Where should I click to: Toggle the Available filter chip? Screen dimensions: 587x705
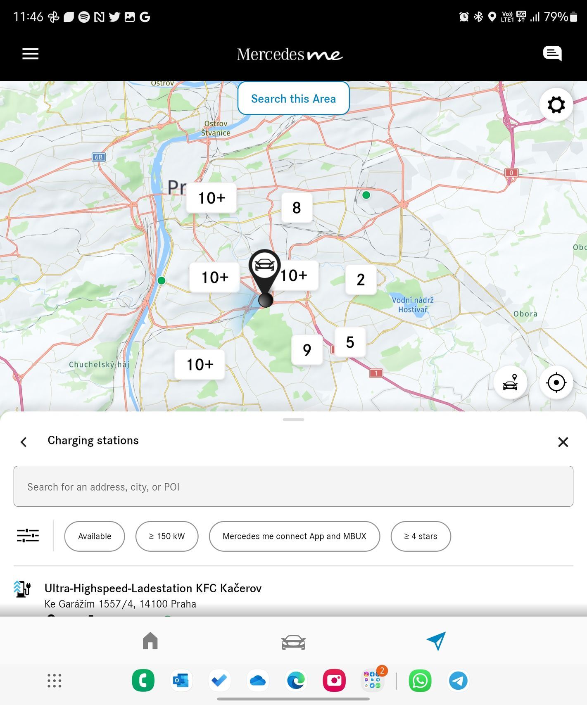(x=95, y=536)
